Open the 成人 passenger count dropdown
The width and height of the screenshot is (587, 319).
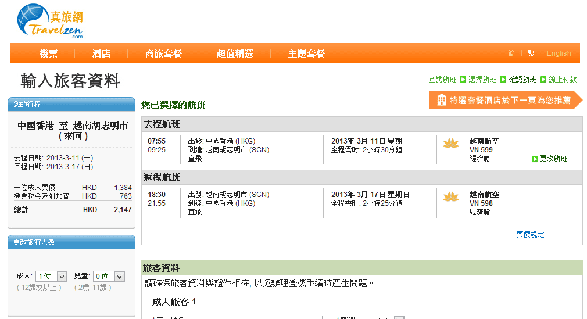[x=51, y=277]
